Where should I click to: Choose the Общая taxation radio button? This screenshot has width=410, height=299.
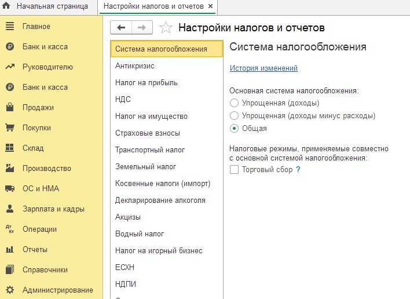click(x=234, y=128)
